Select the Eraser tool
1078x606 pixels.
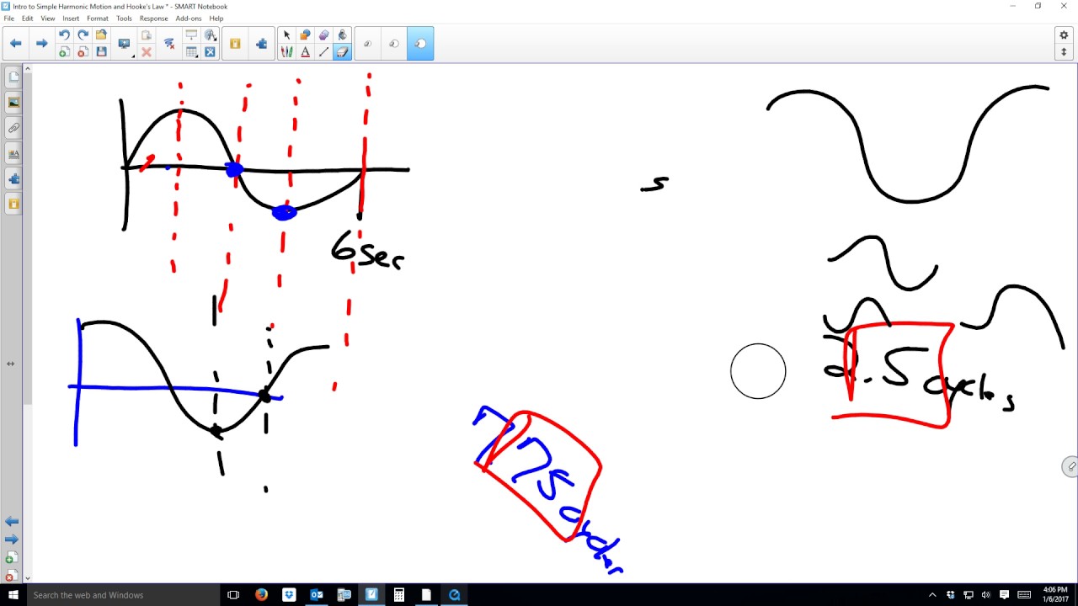tap(342, 52)
